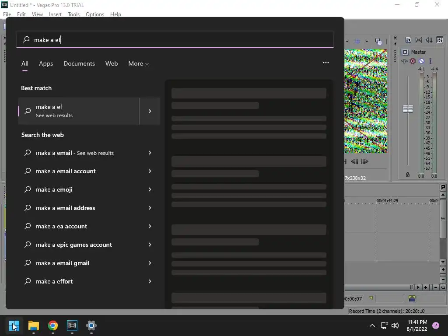Click timeline vertical scrollbar up arrow
The image size is (448, 336).
click(443, 195)
